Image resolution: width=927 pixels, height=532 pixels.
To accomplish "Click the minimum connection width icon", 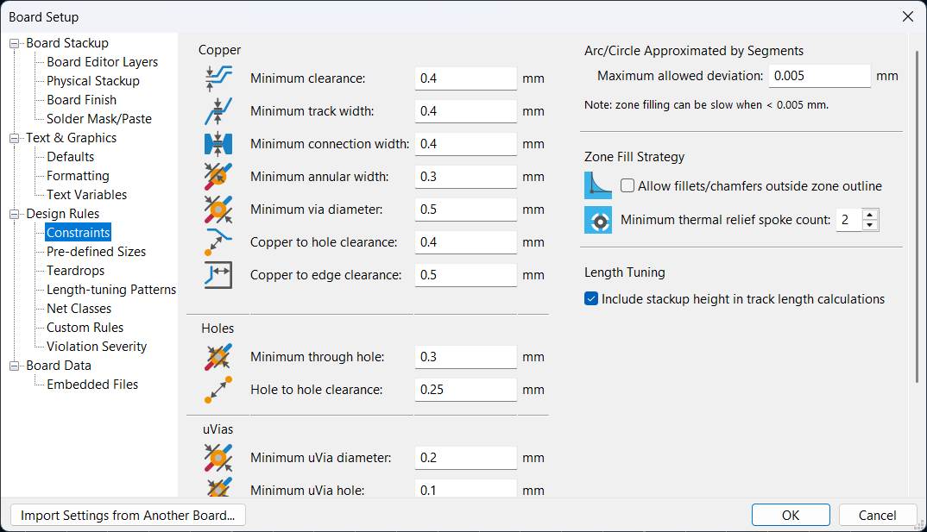I will tap(218, 144).
